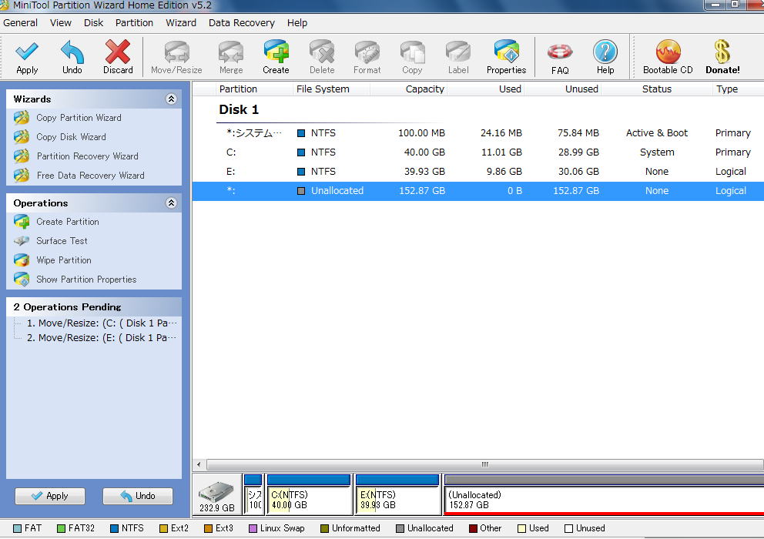Image resolution: width=764 pixels, height=539 pixels.
Task: Choose Create Partition in Operations panel
Action: tap(68, 222)
